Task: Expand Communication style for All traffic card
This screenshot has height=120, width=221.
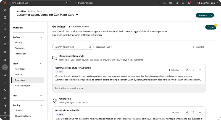Action: (200, 70)
